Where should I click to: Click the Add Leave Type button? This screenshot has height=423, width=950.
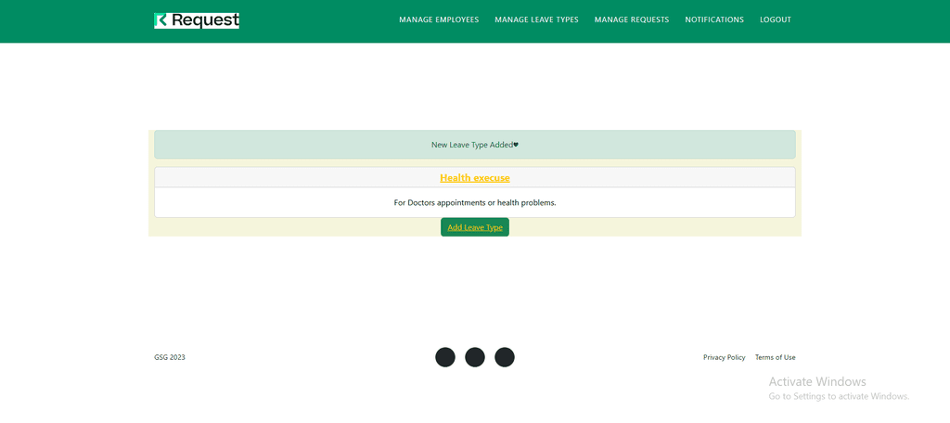[x=474, y=227]
